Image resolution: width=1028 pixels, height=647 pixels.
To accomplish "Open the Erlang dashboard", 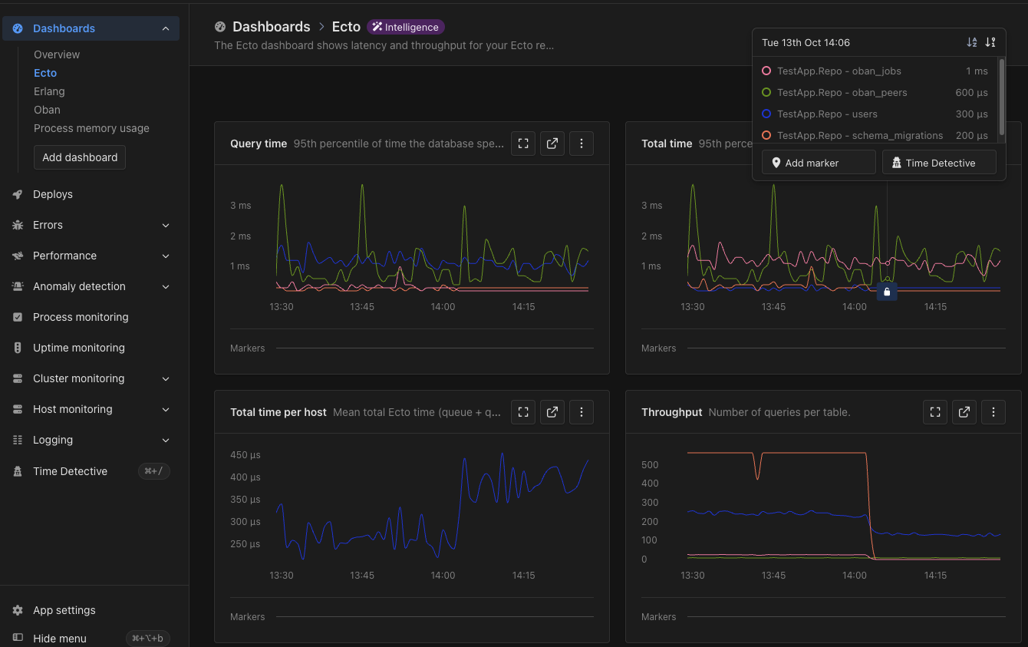I will tap(49, 91).
